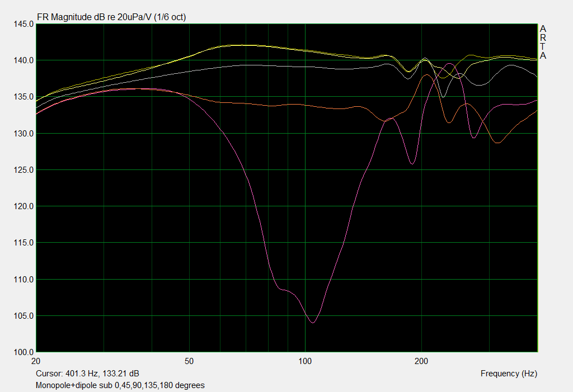The image size is (573, 392).
Task: Click the 100 frequency axis label
Action: coord(305,361)
